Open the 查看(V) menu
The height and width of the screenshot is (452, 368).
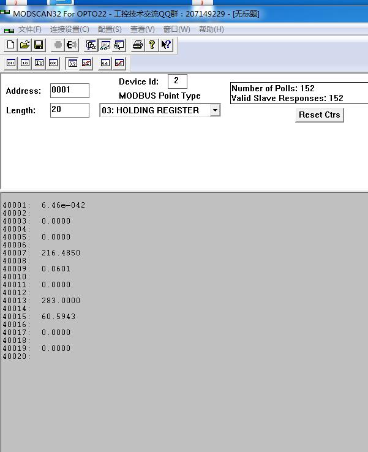pos(142,29)
